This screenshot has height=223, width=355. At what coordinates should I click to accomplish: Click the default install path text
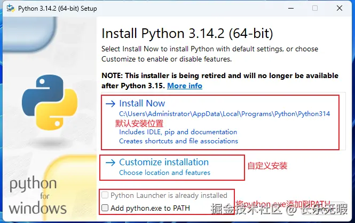(x=224, y=114)
